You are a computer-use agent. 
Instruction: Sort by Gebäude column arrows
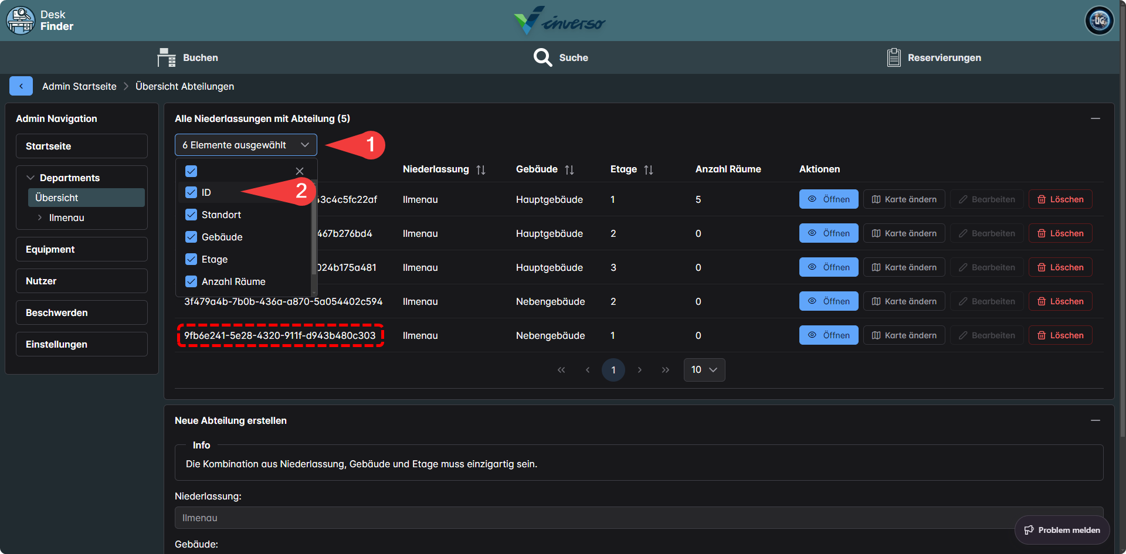[569, 169]
